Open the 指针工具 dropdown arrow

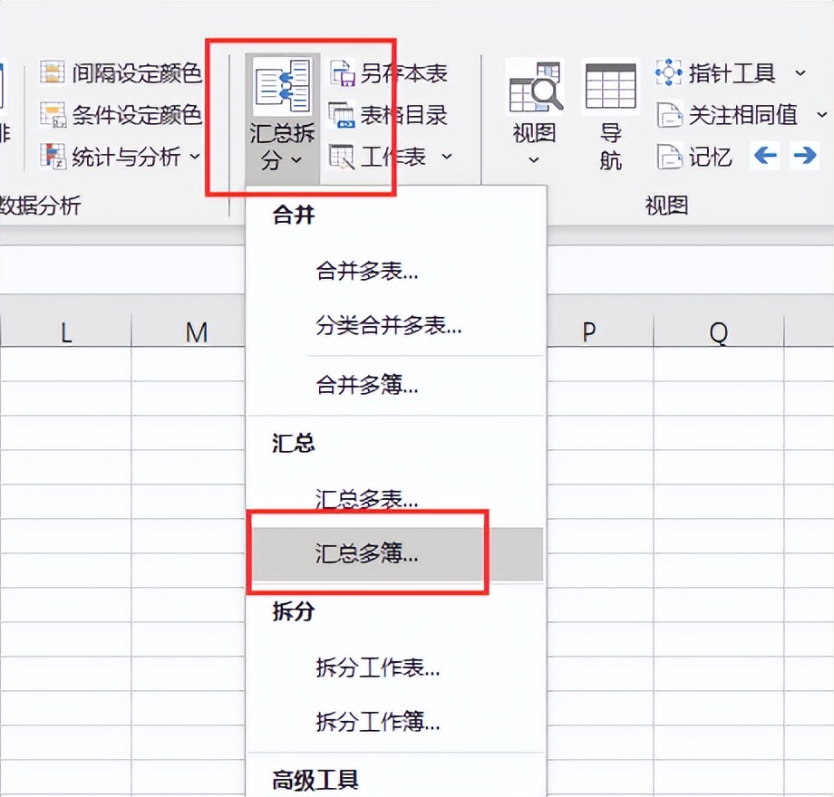pyautogui.click(x=800, y=72)
